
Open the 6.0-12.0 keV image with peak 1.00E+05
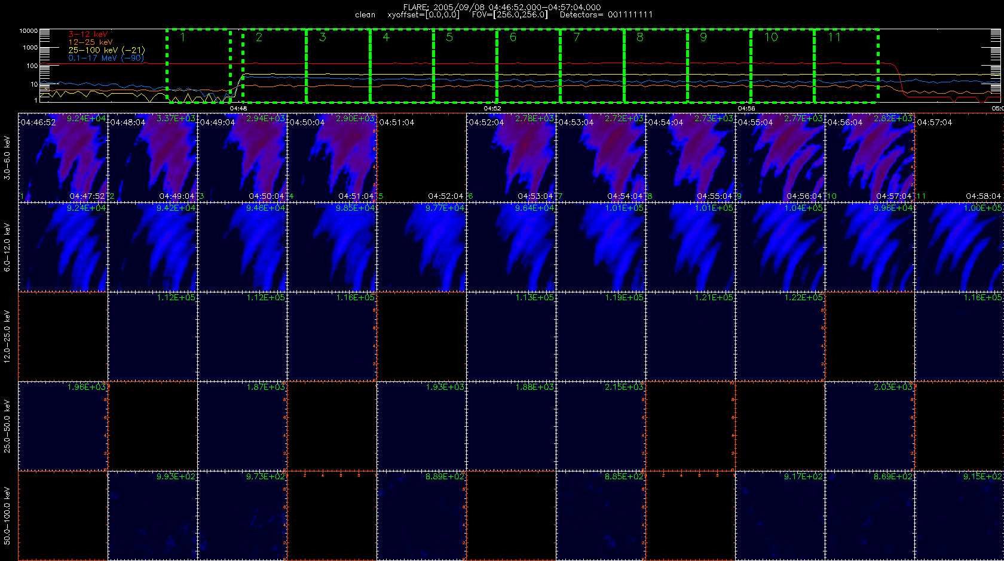click(x=960, y=247)
